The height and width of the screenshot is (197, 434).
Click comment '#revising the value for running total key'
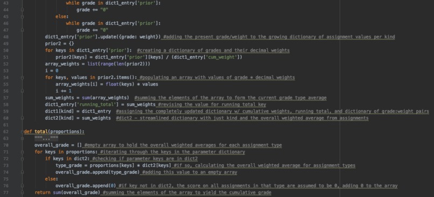(212, 104)
